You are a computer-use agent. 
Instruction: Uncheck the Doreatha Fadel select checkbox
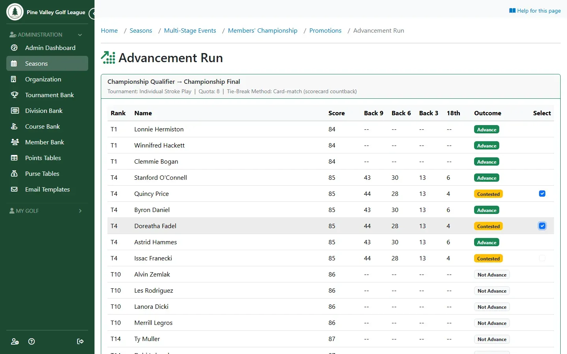point(542,226)
